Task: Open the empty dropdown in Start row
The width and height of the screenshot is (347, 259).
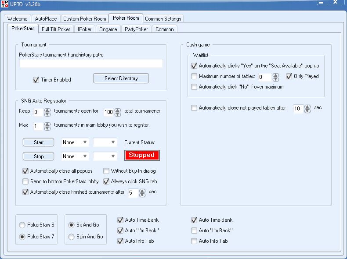Action: (105, 142)
